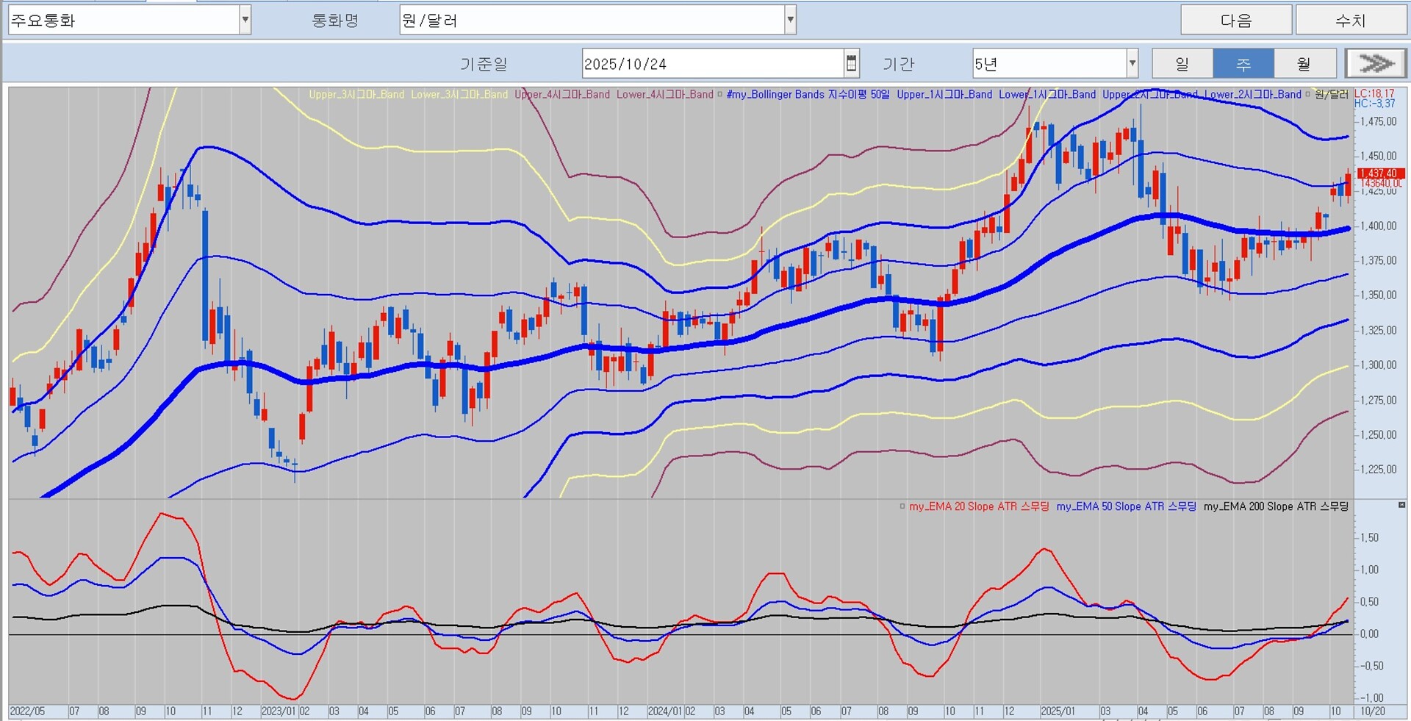Screen dimensions: 1411x721
Task: Click the HC:-3.37 value in the chart header
Action: (x=1374, y=104)
